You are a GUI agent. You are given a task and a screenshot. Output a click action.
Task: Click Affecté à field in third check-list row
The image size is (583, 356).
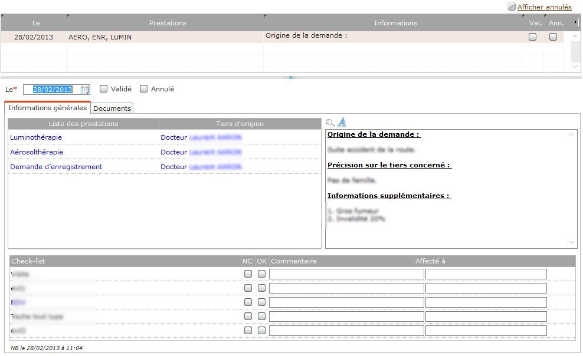click(x=486, y=302)
